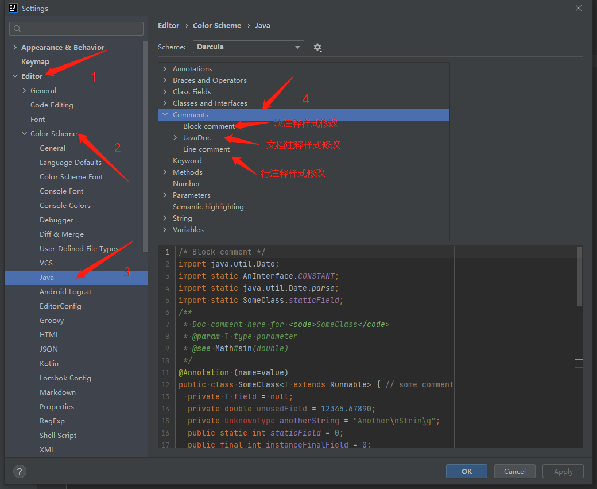Select Shell Script color settings

point(58,435)
